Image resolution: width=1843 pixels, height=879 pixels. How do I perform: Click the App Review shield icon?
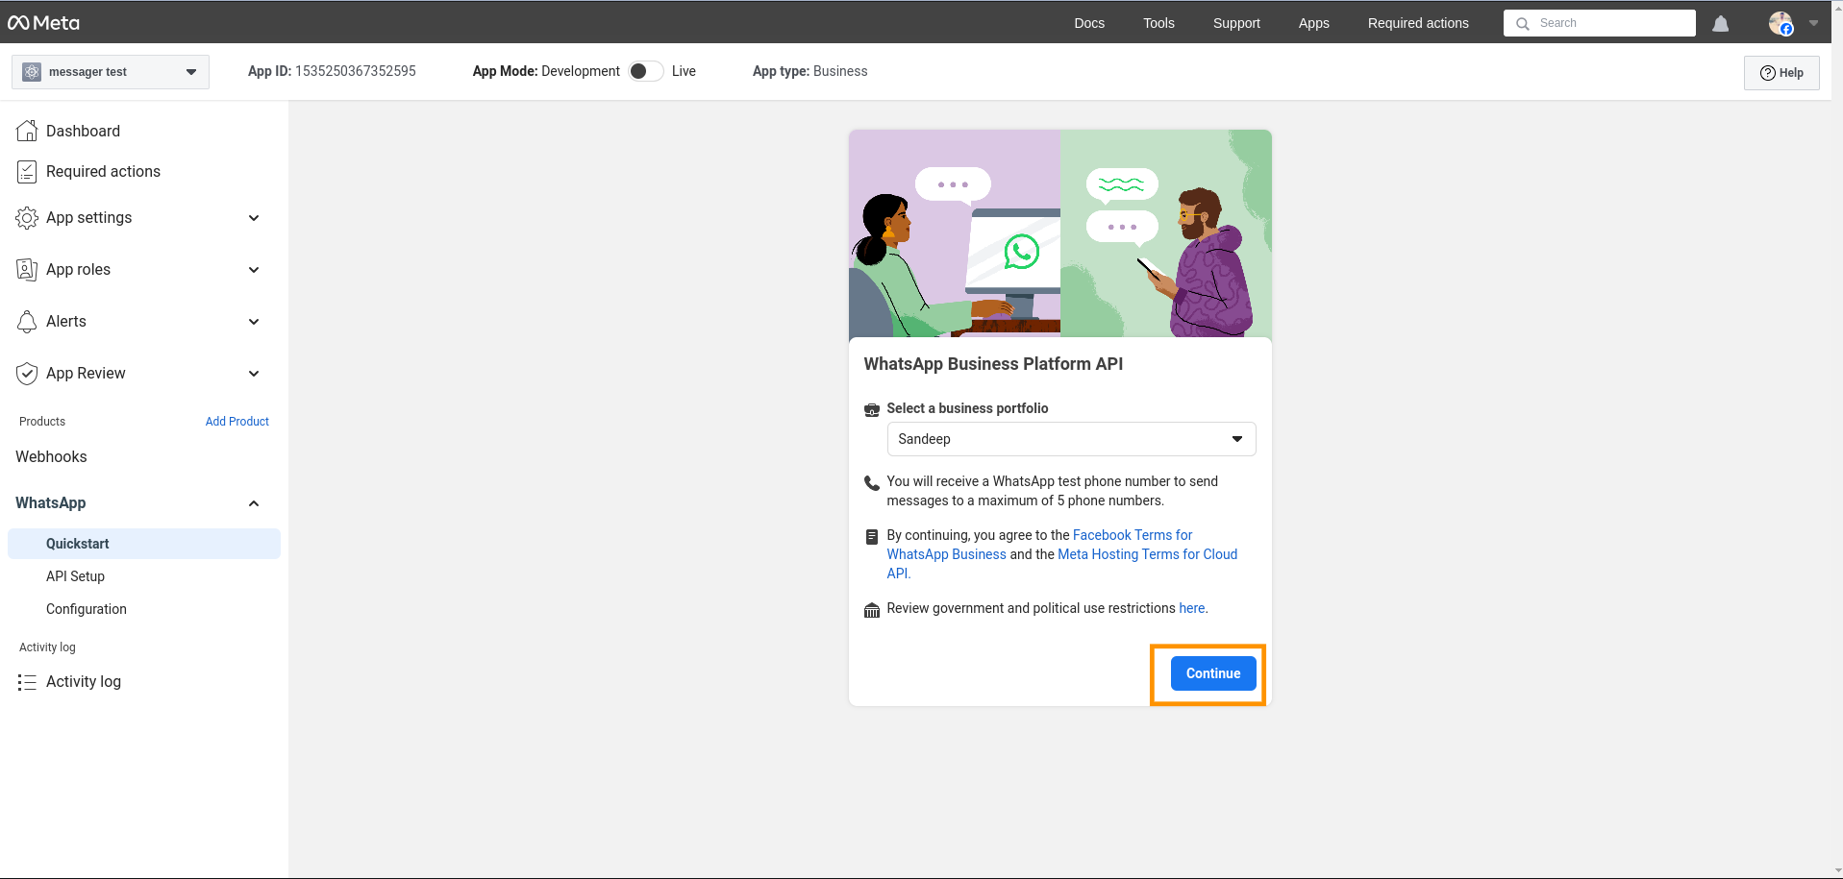click(x=27, y=374)
